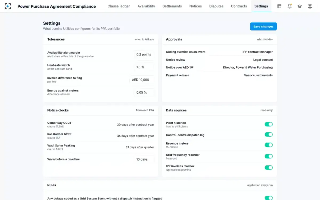Click the Rules section heading
Viewport: 320px width, 200px height.
pos(51,185)
